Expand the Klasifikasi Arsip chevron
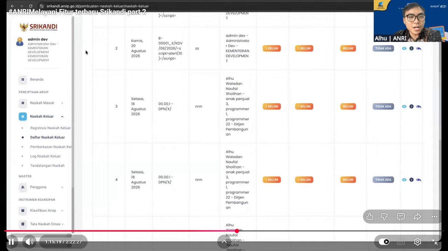This screenshot has width=448, height=251. [62, 211]
